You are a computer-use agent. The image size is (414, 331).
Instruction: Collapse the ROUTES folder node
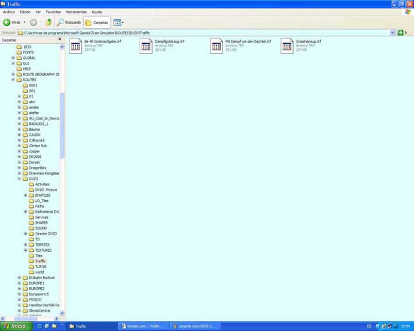coord(13,80)
